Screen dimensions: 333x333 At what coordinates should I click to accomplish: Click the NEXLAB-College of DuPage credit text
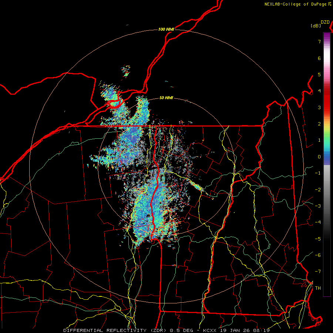[295, 4]
